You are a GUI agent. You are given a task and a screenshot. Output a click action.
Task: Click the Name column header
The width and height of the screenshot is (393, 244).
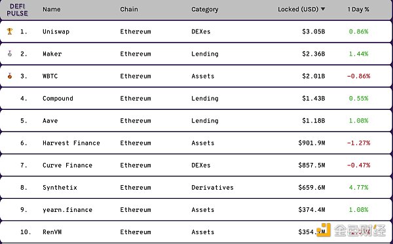click(51, 9)
